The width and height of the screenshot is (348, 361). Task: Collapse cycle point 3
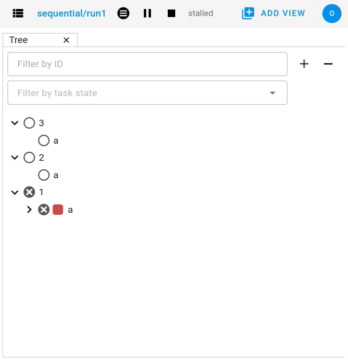[x=15, y=123]
